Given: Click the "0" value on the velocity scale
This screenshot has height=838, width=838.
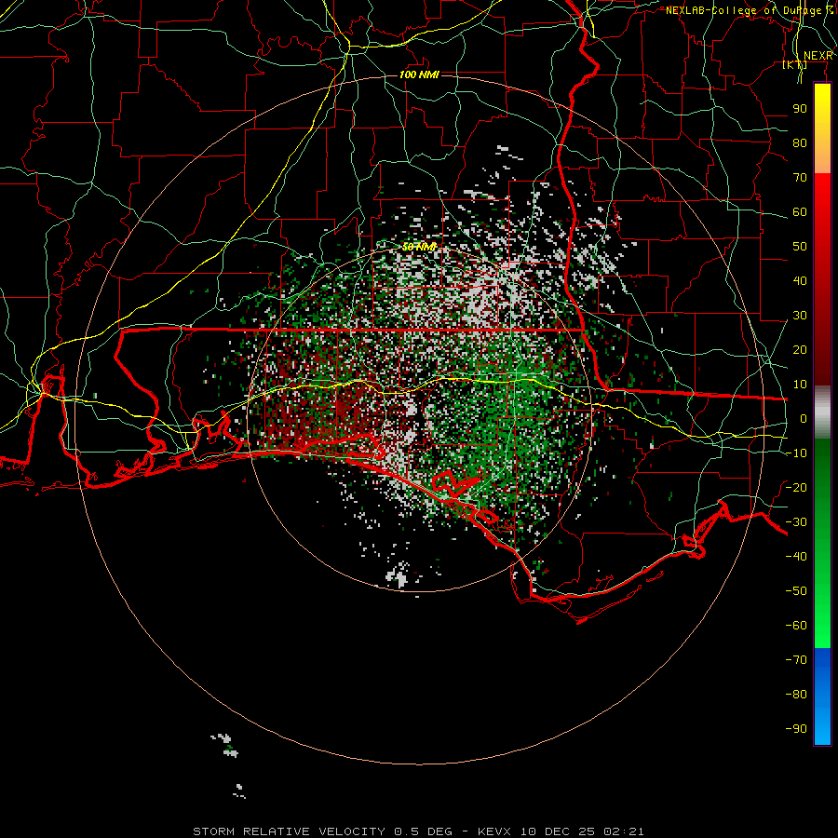Looking at the screenshot, I should point(804,419).
